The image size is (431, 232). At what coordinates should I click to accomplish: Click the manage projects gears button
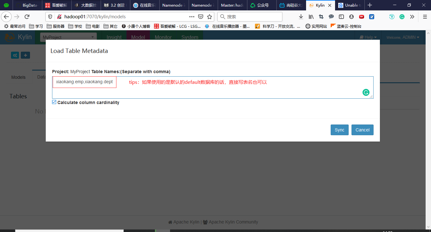pos(15,55)
